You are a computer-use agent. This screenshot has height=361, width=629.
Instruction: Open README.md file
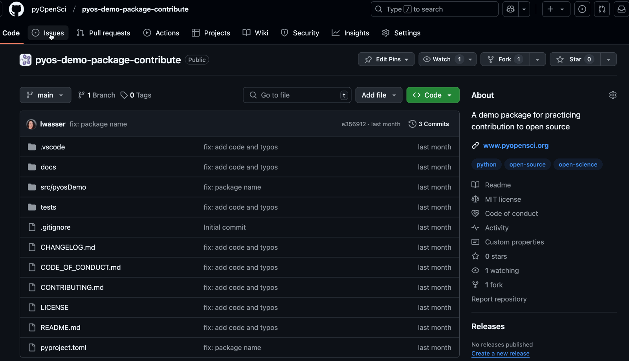[x=61, y=328]
